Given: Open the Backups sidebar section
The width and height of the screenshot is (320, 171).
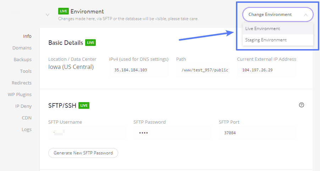Looking at the screenshot, I should coord(22,59).
